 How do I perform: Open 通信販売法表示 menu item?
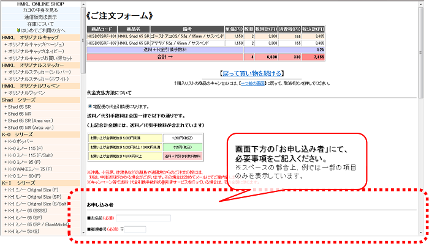tap(40, 17)
